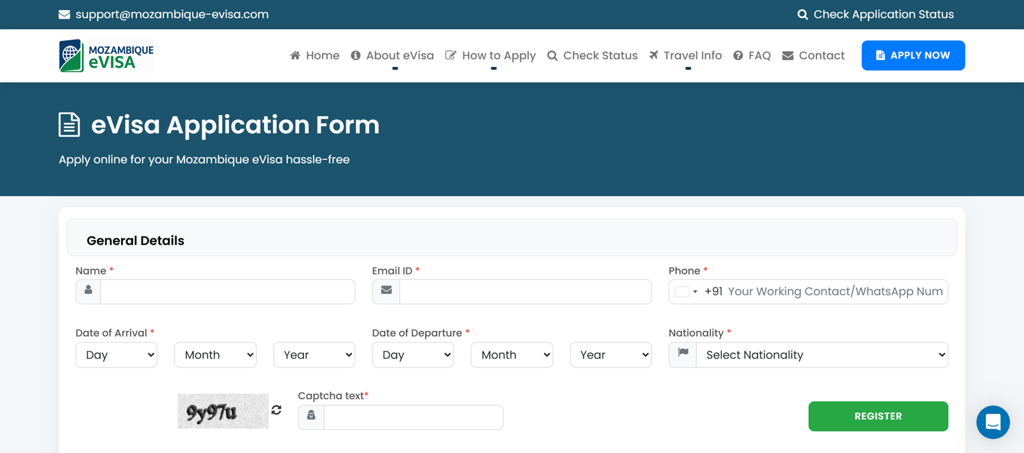Expand the Select Nationality dropdown
Viewport: 1024px width, 453px height.
[x=822, y=355]
